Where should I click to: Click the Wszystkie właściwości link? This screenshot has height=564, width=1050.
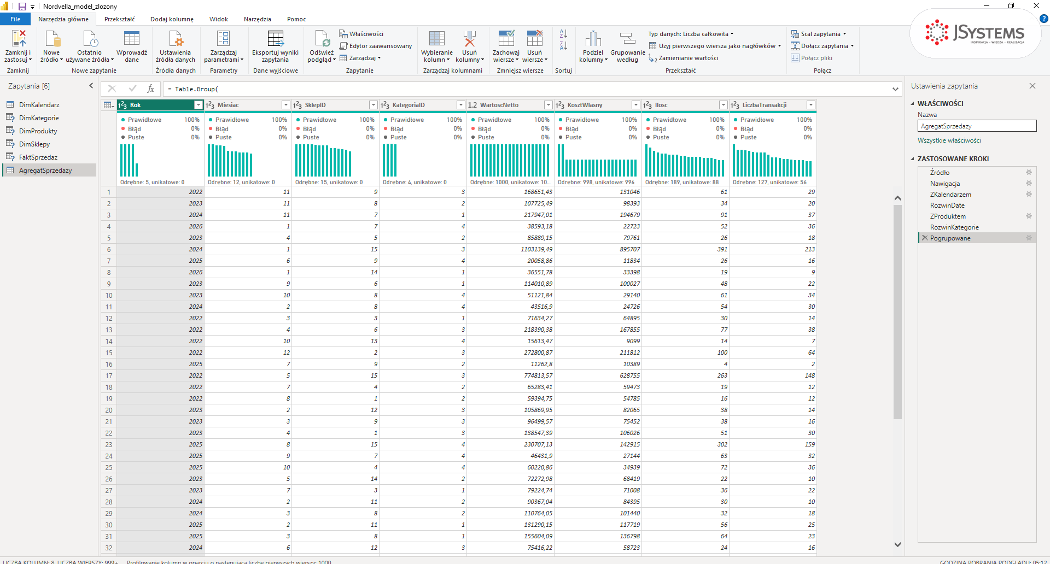pyautogui.click(x=949, y=140)
